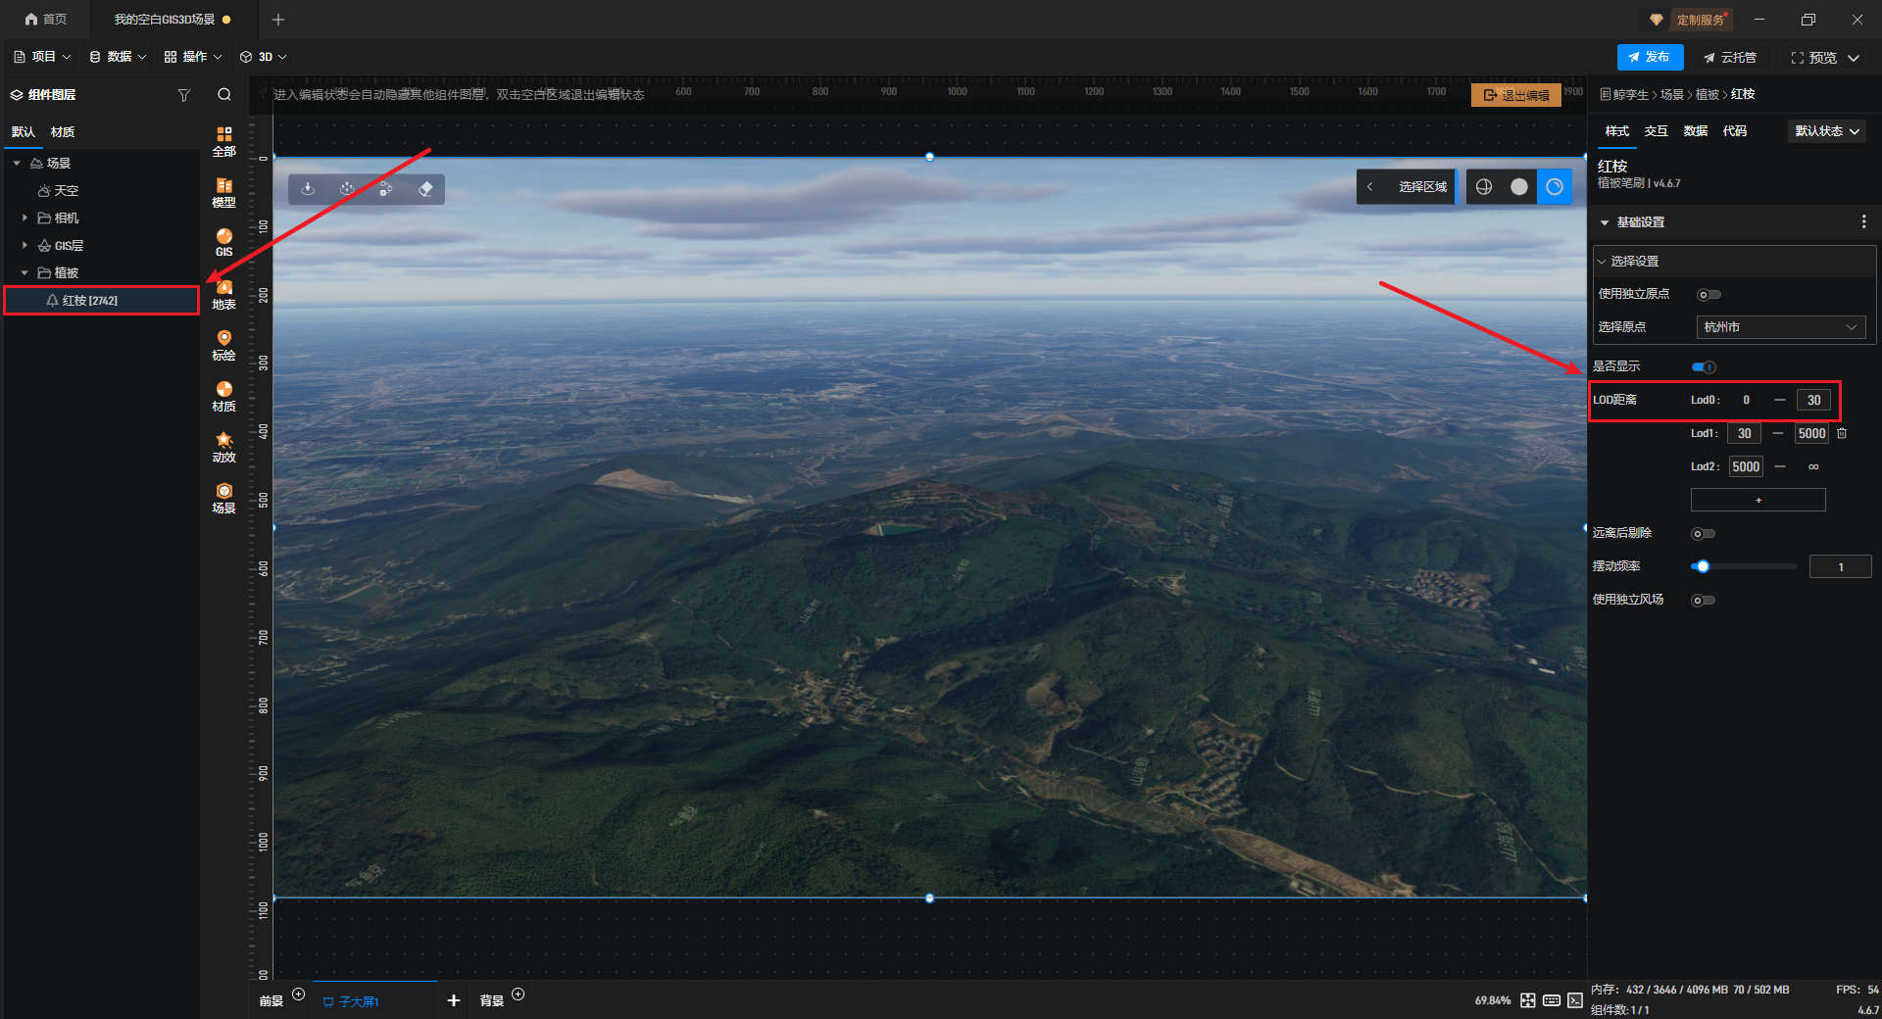Click the filter icon in 组件图层 panel
1882x1019 pixels.
(183, 95)
